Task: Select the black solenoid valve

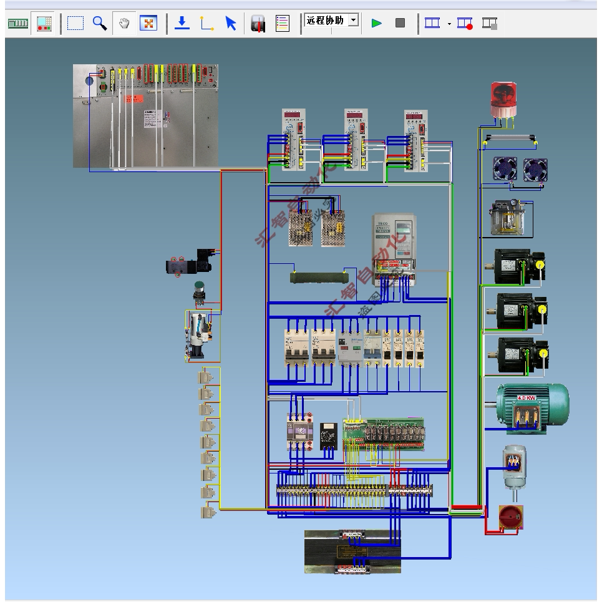Action: tap(189, 262)
